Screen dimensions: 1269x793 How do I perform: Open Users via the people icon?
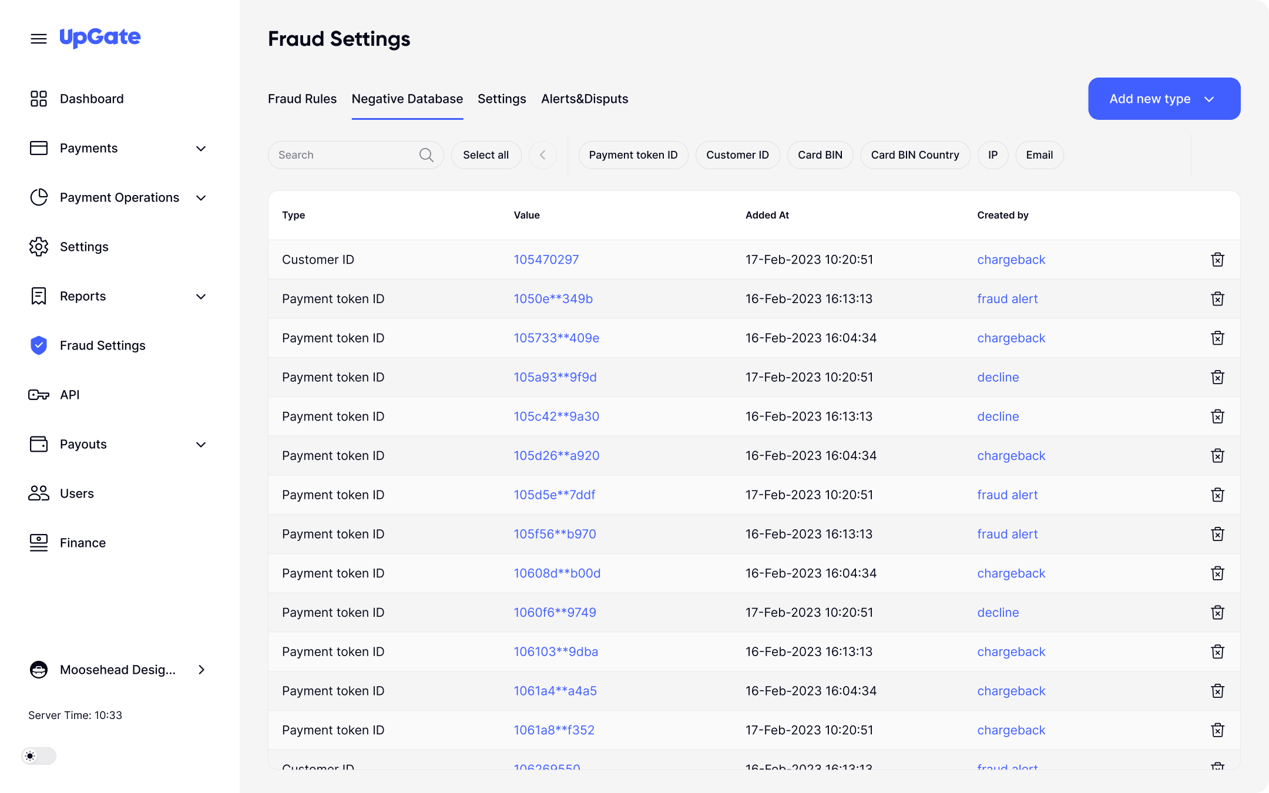coord(38,493)
